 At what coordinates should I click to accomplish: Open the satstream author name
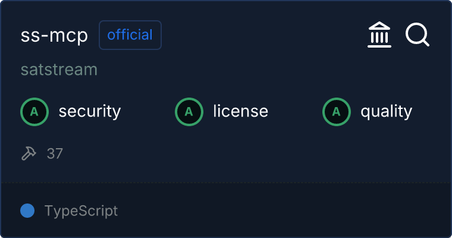(59, 70)
